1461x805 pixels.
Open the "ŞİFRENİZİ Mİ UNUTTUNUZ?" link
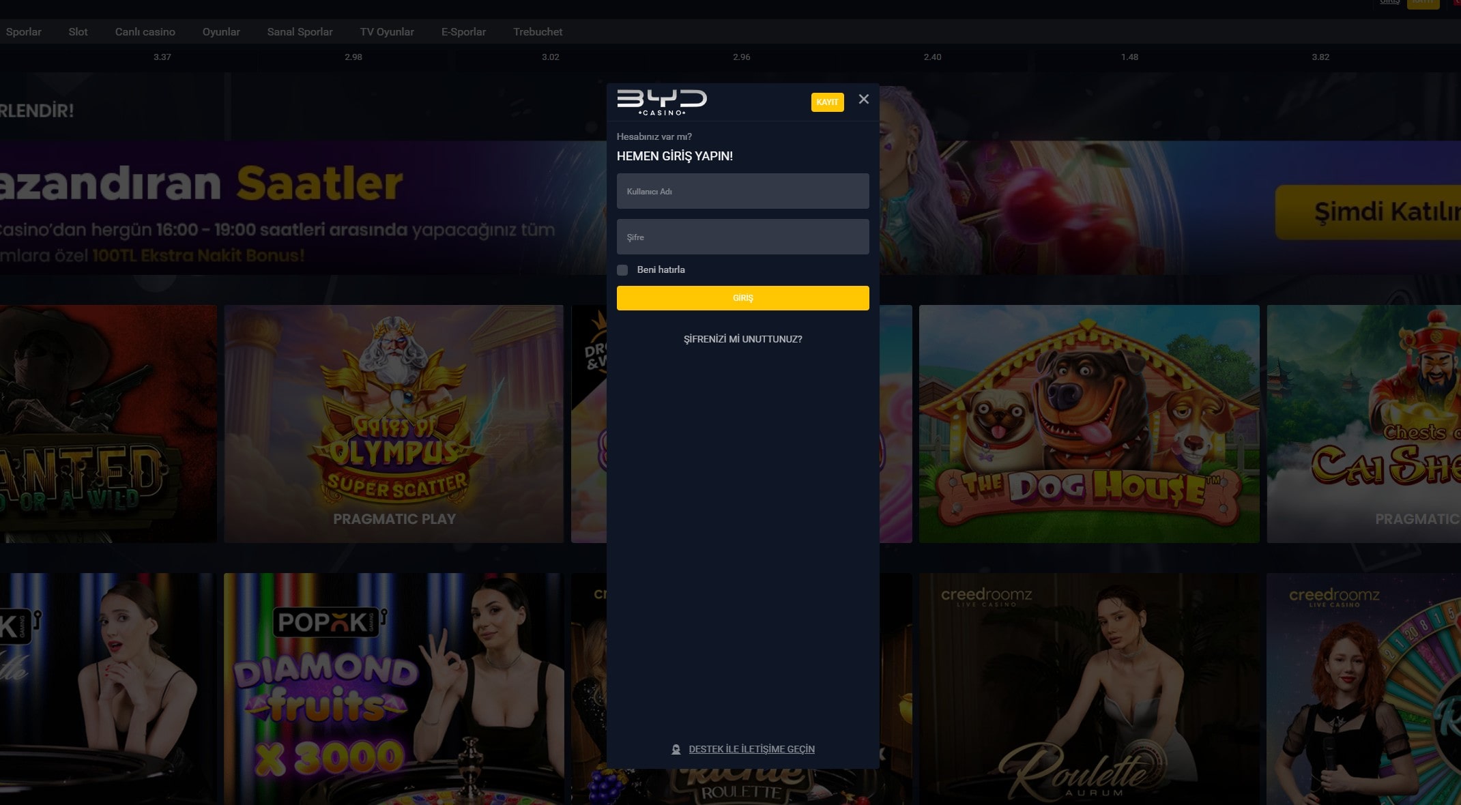tap(742, 338)
